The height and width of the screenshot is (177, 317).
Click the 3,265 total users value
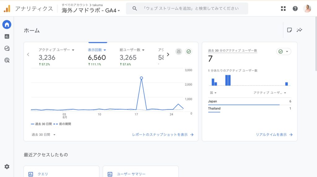coord(128,58)
